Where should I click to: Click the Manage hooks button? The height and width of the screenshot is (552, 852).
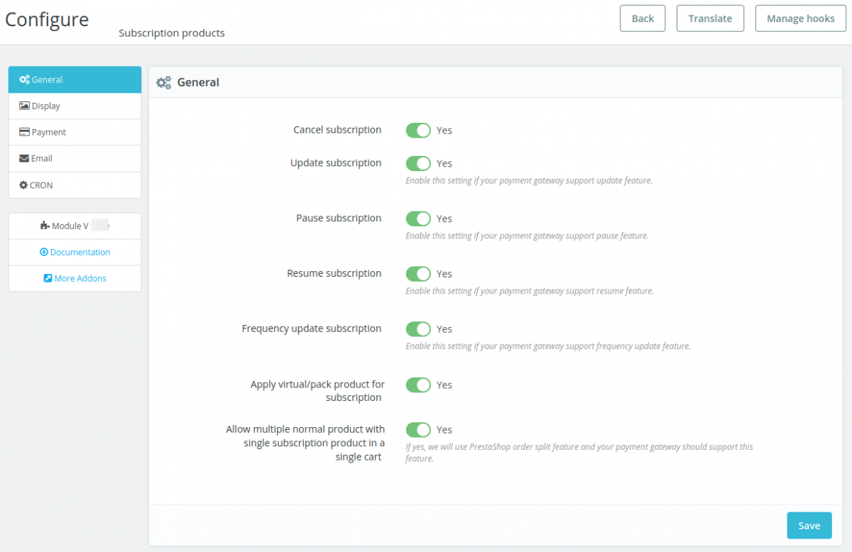(800, 18)
